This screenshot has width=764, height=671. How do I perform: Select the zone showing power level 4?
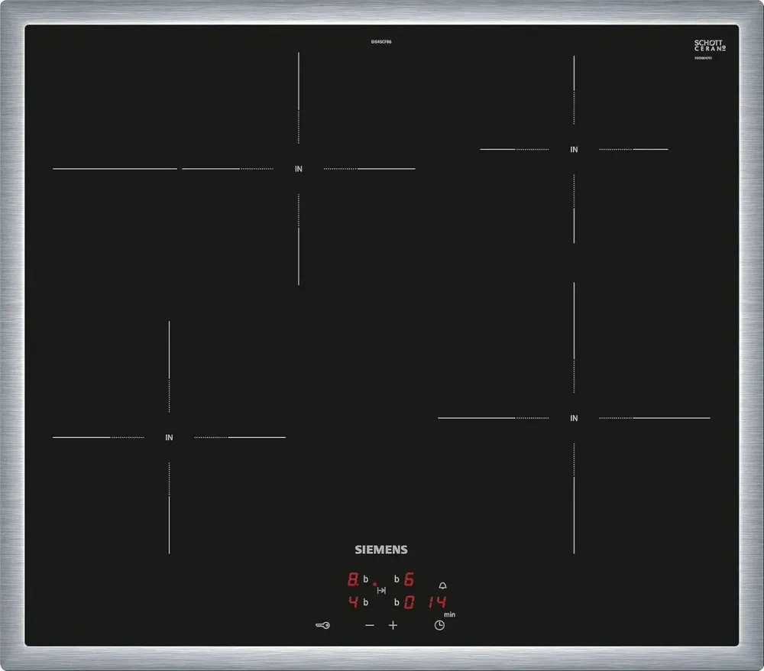coord(353,601)
